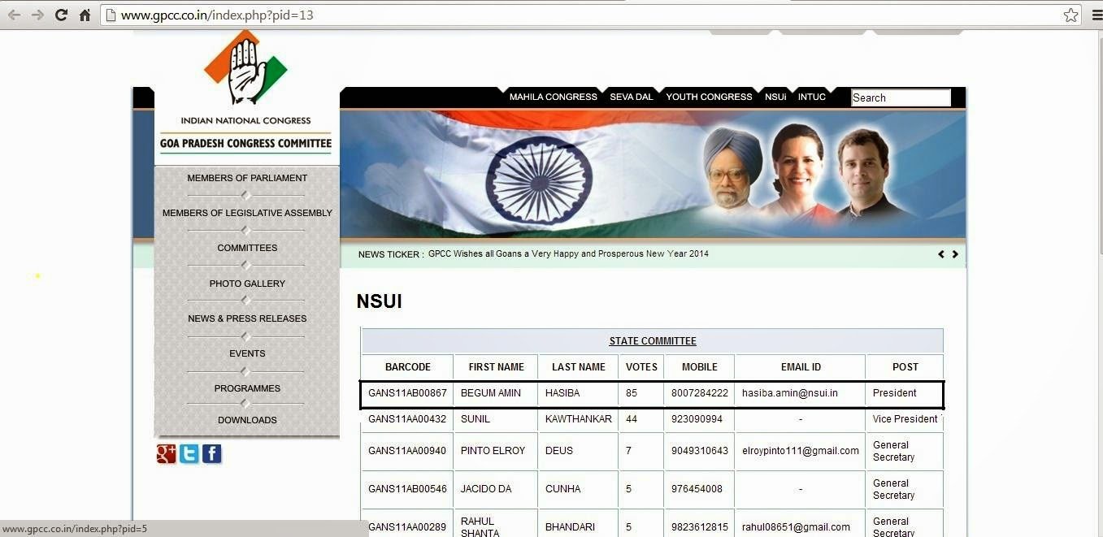The width and height of the screenshot is (1103, 537).
Task: Click the news ticker New Year message
Action: (x=568, y=254)
